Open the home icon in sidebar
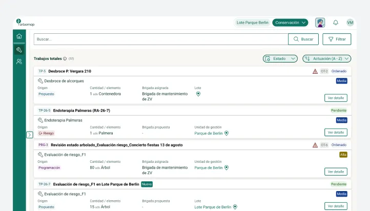 click(x=19, y=36)
